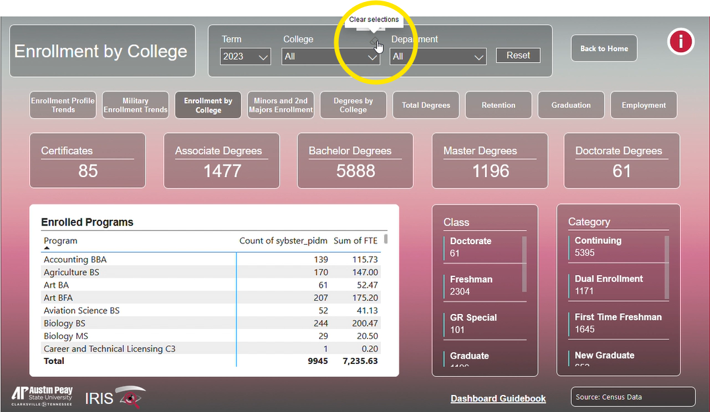710x412 pixels.
Task: Click the Back to Home button
Action: tap(603, 49)
